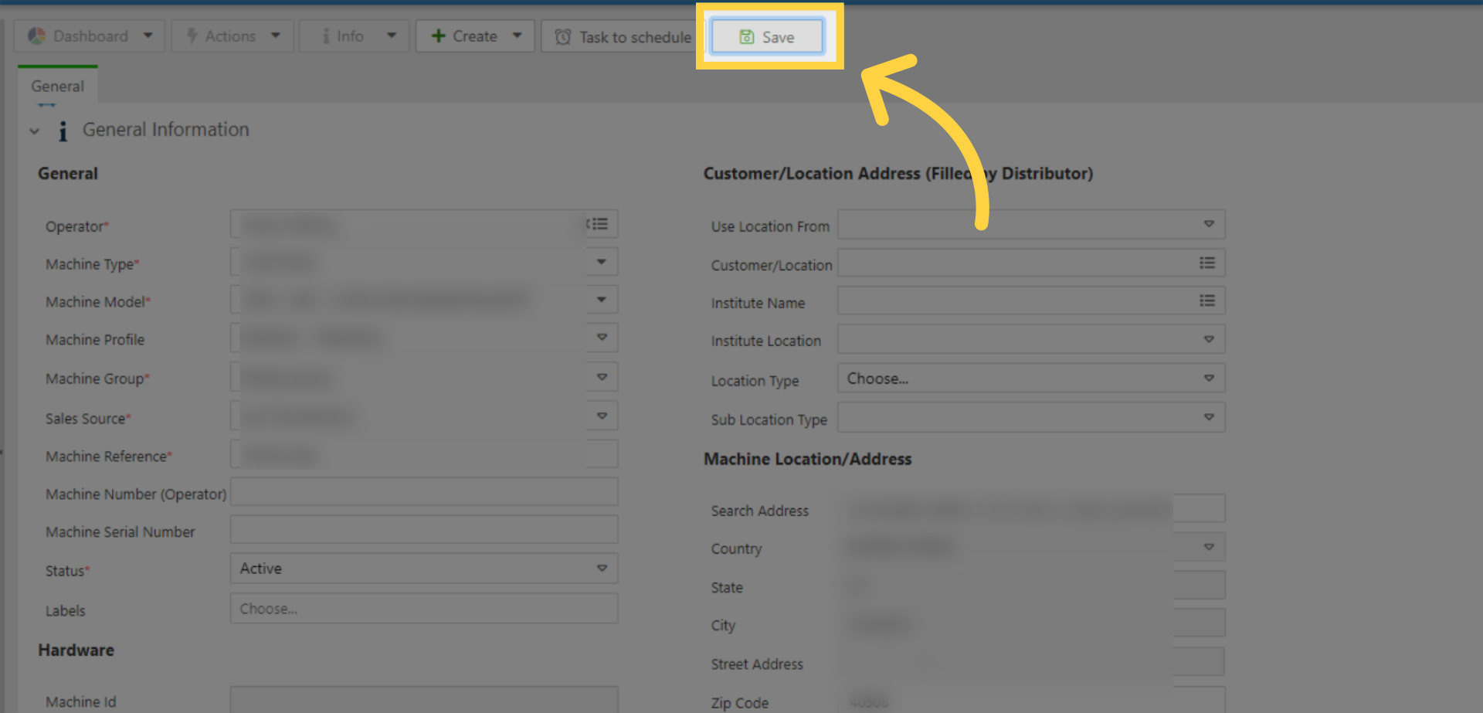The width and height of the screenshot is (1483, 713).
Task: Open the Status dropdown showing Active
Action: [424, 569]
